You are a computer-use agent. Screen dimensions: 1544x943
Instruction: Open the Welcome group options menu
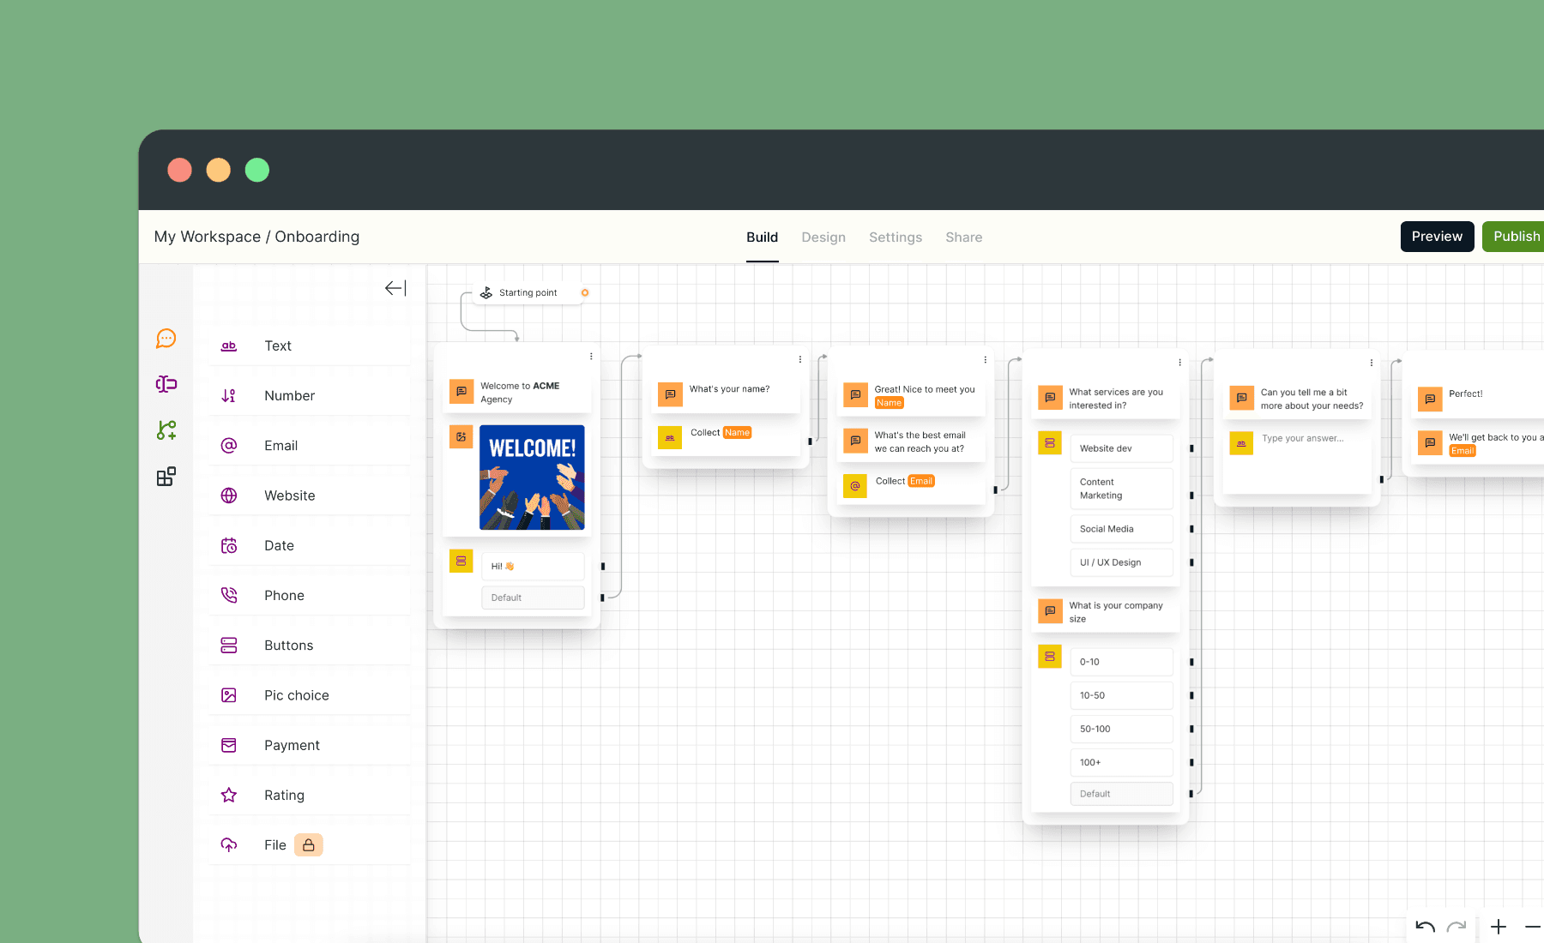[591, 357]
